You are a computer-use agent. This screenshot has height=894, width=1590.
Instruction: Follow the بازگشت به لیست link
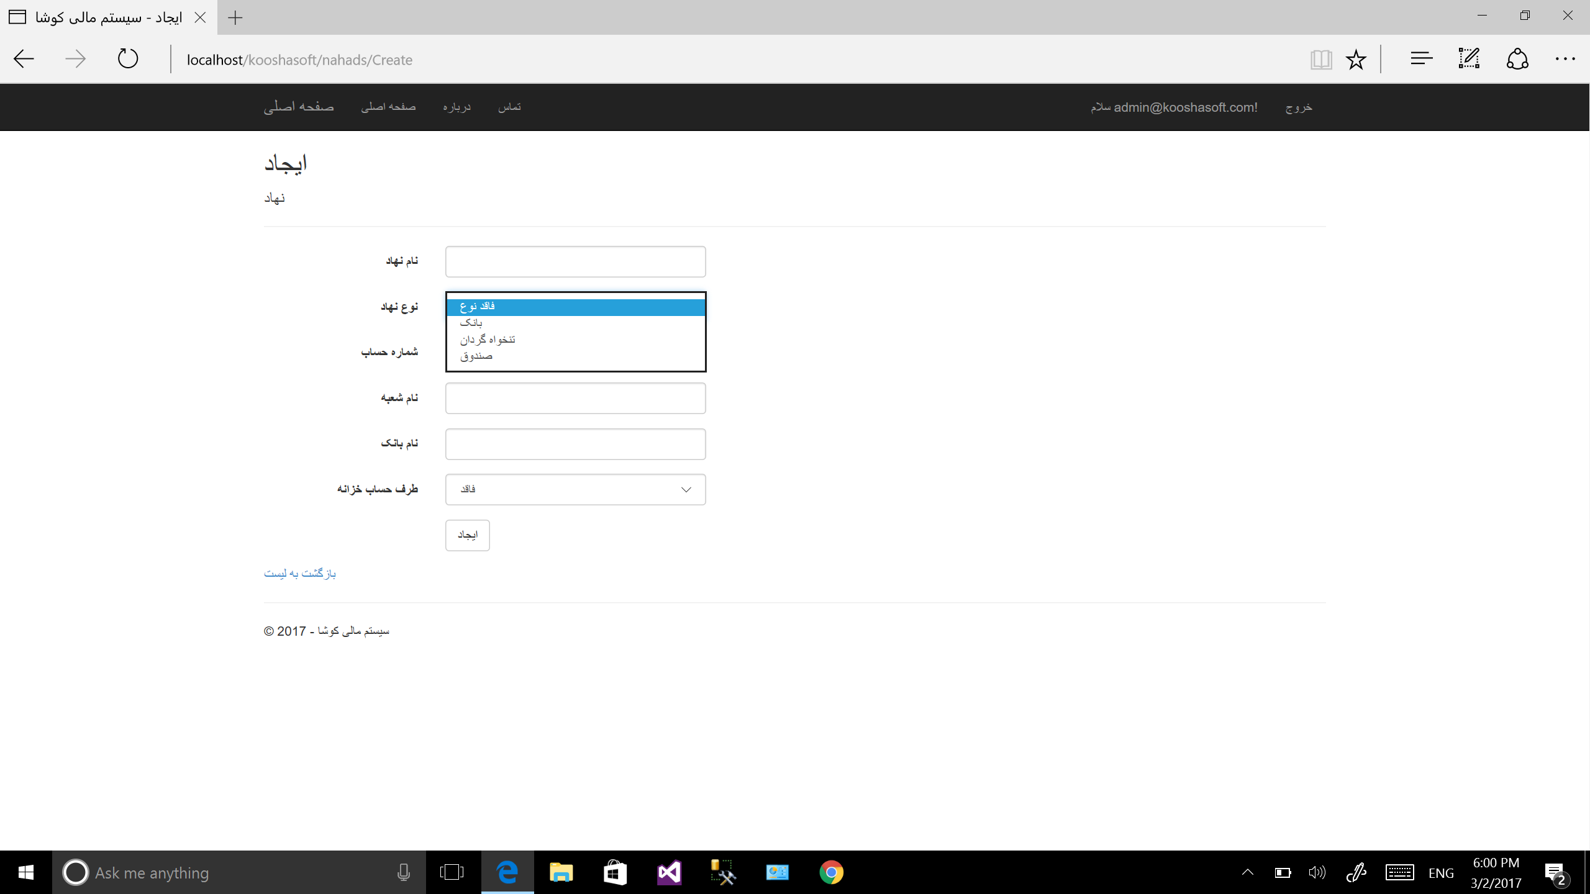pyautogui.click(x=300, y=573)
